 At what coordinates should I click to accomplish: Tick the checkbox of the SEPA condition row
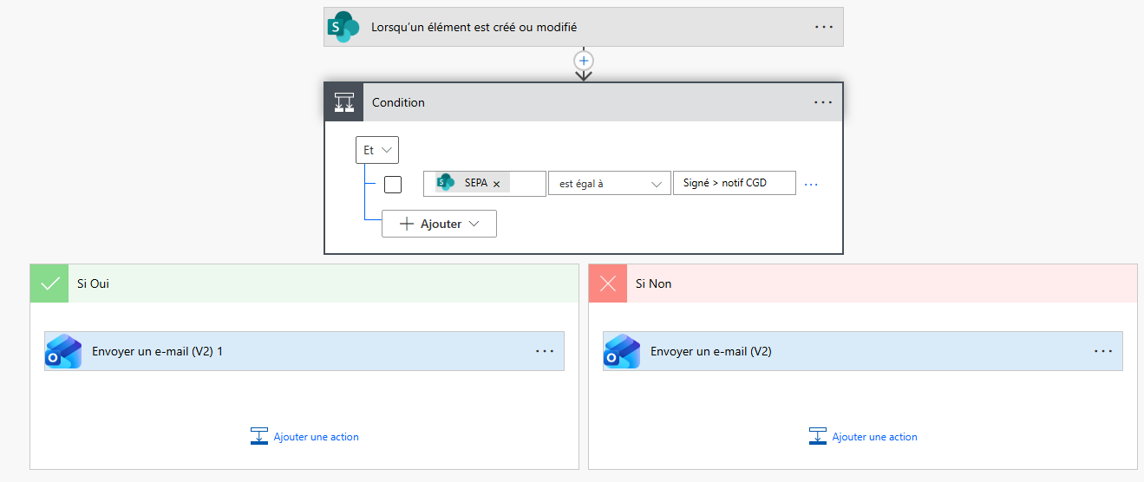393,184
